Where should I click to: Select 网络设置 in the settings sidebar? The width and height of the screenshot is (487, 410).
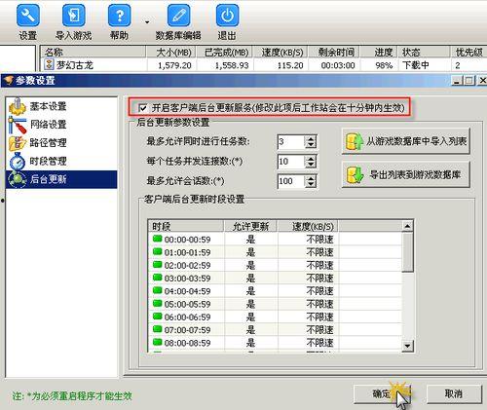pyautogui.click(x=61, y=125)
